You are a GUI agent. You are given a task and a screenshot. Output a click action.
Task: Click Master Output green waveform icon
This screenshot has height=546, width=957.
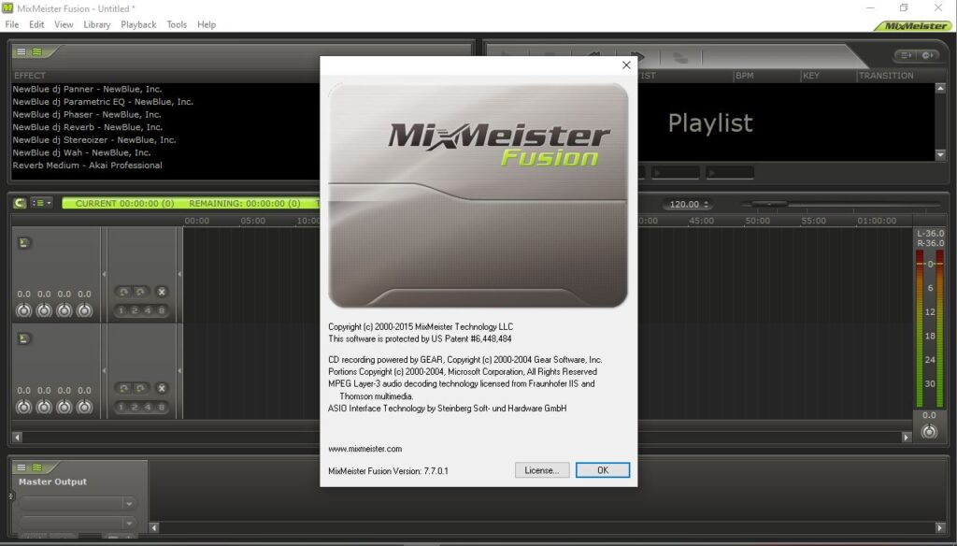(37, 467)
